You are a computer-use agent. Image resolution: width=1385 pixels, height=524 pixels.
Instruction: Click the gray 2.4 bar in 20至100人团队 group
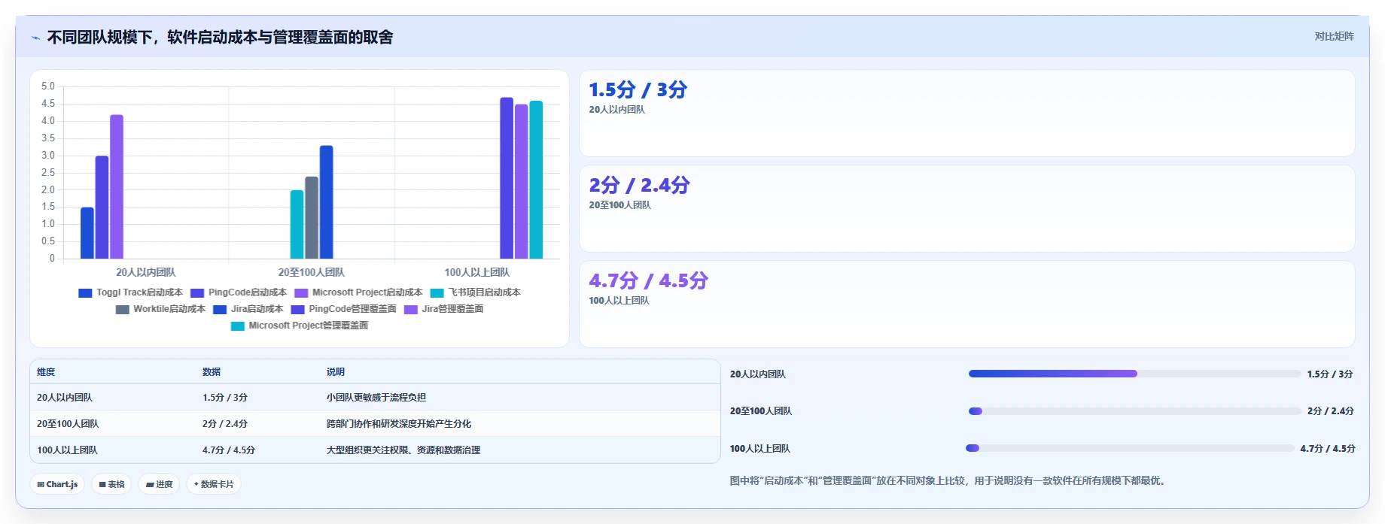[312, 217]
